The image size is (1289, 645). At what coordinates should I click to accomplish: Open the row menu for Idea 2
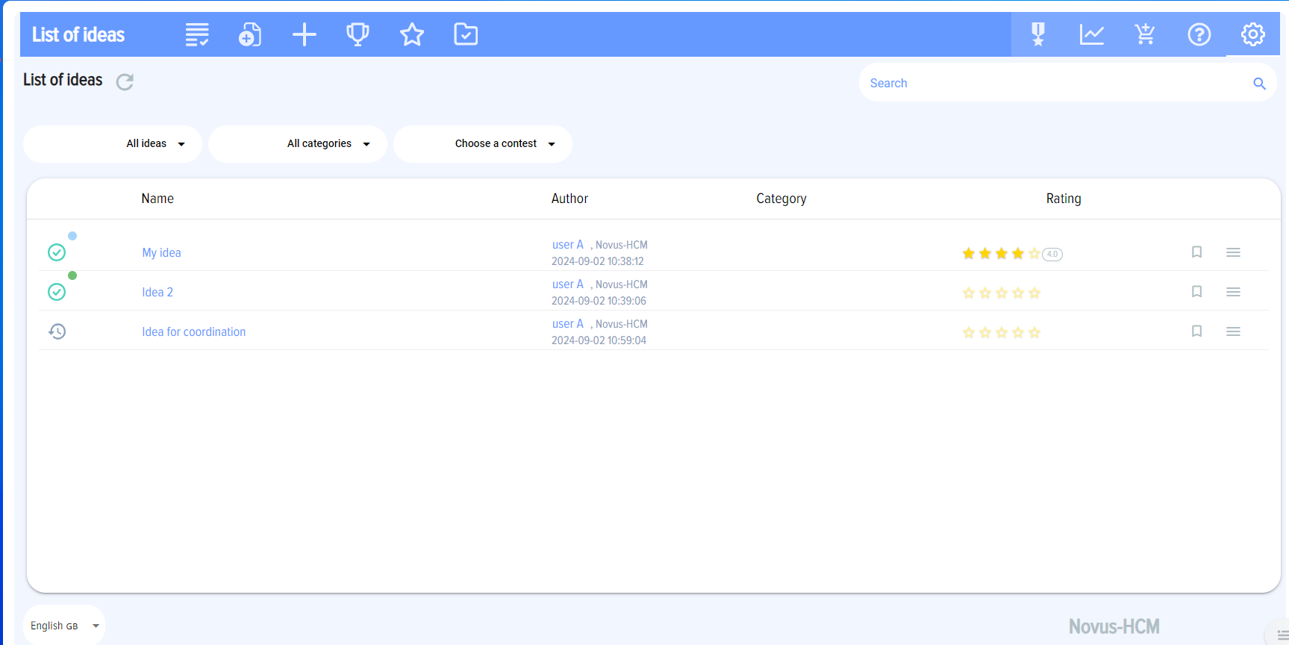pos(1233,292)
